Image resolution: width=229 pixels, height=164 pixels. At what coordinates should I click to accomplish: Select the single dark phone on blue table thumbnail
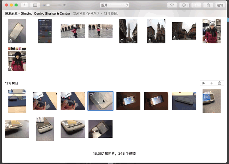click(x=184, y=101)
